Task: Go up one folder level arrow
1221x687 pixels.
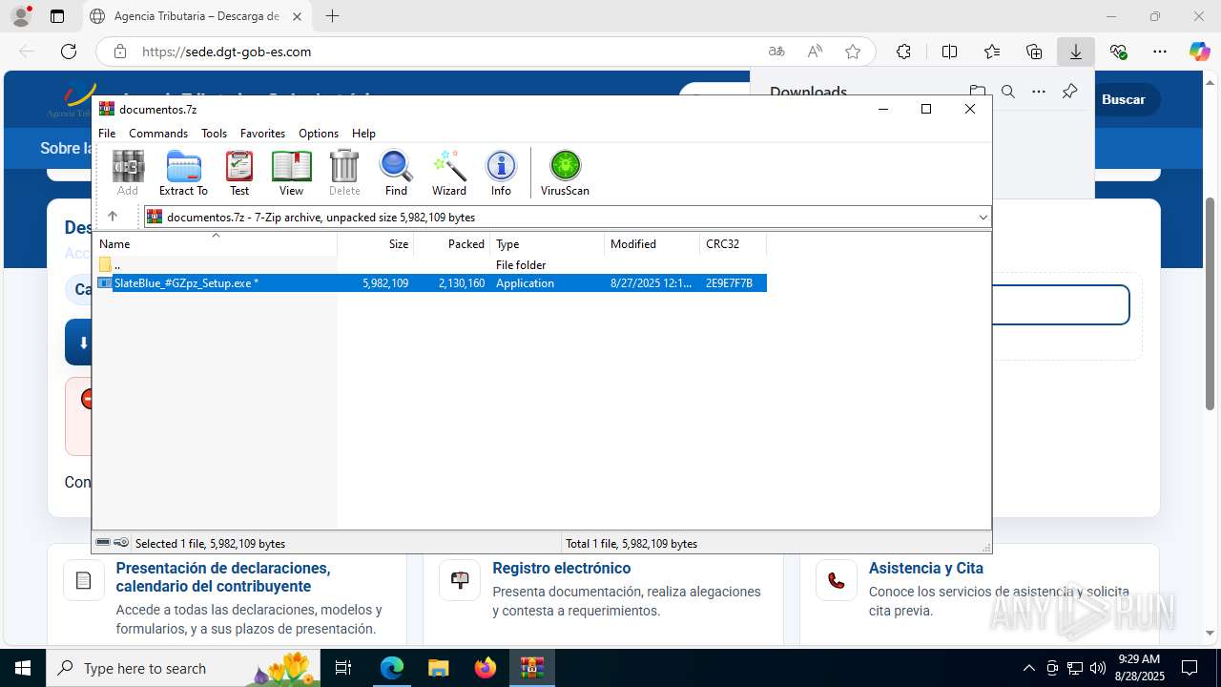Action: coord(113,217)
